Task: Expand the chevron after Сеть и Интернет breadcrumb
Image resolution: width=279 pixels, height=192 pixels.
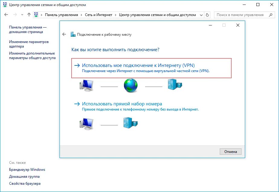Action: point(115,15)
